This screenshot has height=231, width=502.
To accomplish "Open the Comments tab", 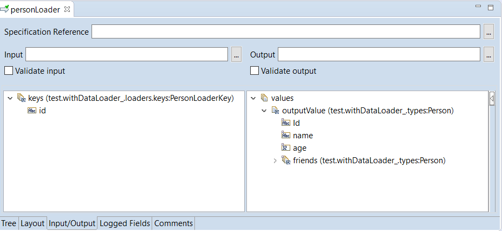I will [173, 223].
